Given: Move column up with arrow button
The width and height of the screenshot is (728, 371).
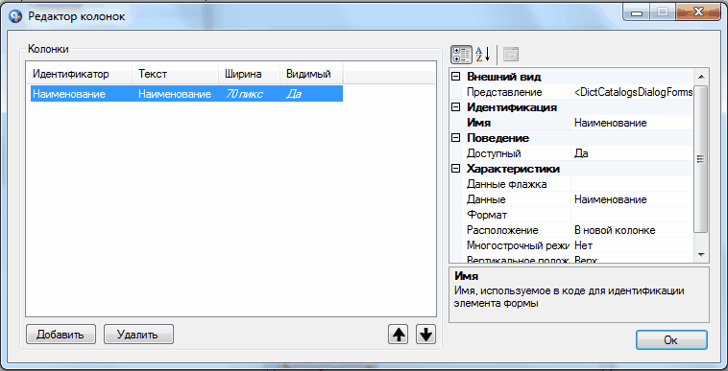Looking at the screenshot, I should pyautogui.click(x=398, y=334).
